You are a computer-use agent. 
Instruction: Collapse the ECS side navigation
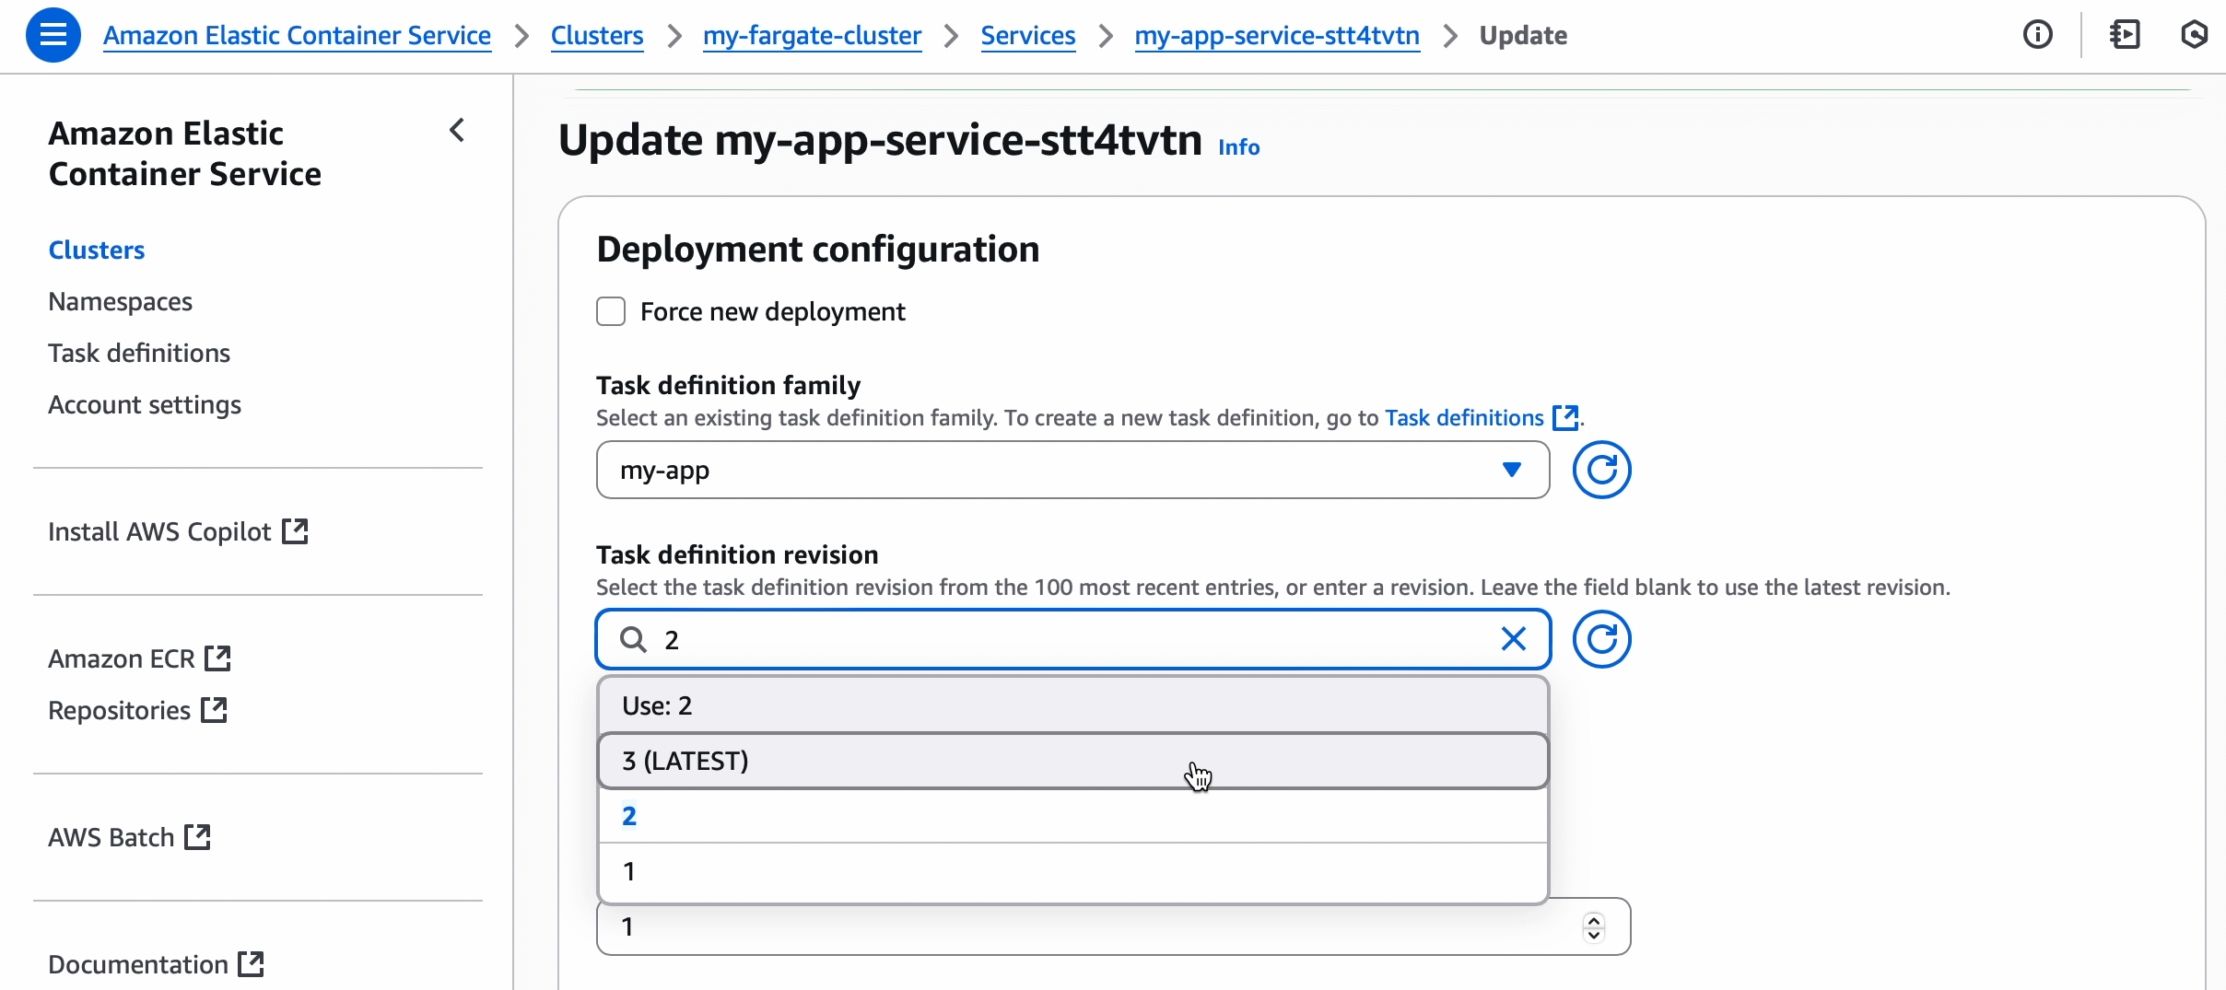[x=457, y=131]
